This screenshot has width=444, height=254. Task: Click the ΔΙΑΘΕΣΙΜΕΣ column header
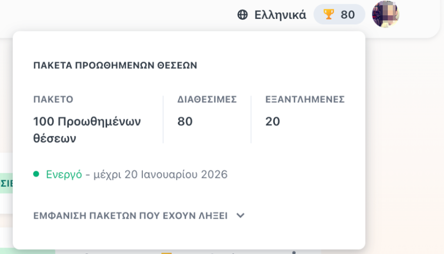(x=207, y=99)
